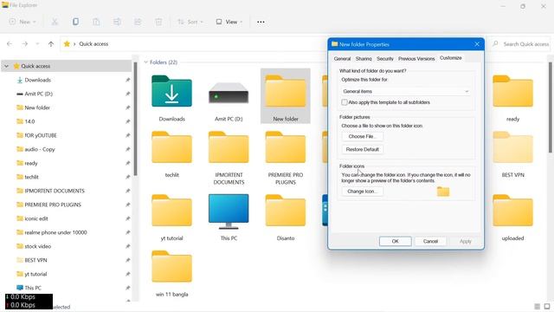Viewport: 554px width, 312px height.
Task: Click Cancel in the Properties dialog
Action: tap(430, 241)
